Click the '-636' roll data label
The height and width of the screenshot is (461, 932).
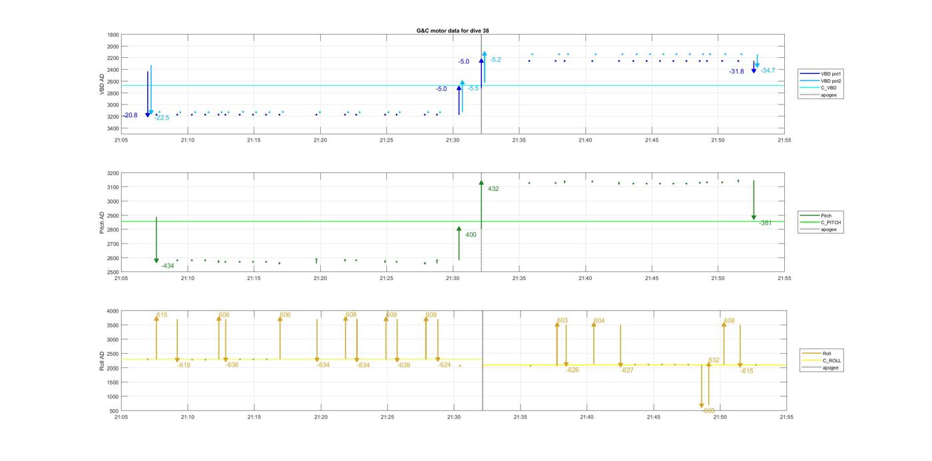tap(232, 365)
